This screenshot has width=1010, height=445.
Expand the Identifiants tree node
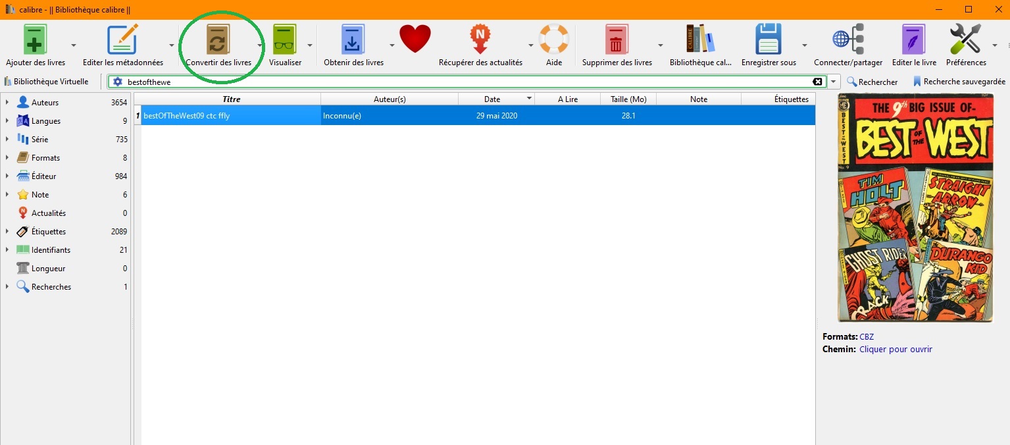coord(7,250)
